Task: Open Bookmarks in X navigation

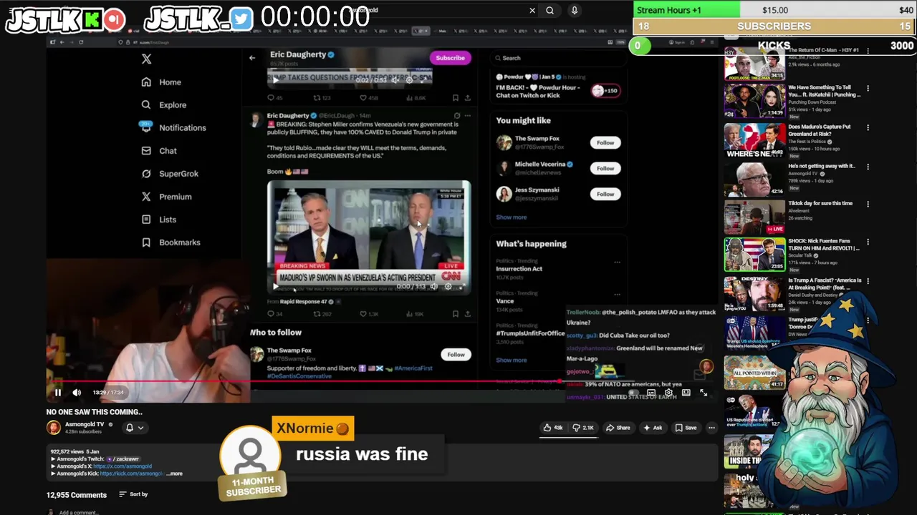Action: coord(171,242)
